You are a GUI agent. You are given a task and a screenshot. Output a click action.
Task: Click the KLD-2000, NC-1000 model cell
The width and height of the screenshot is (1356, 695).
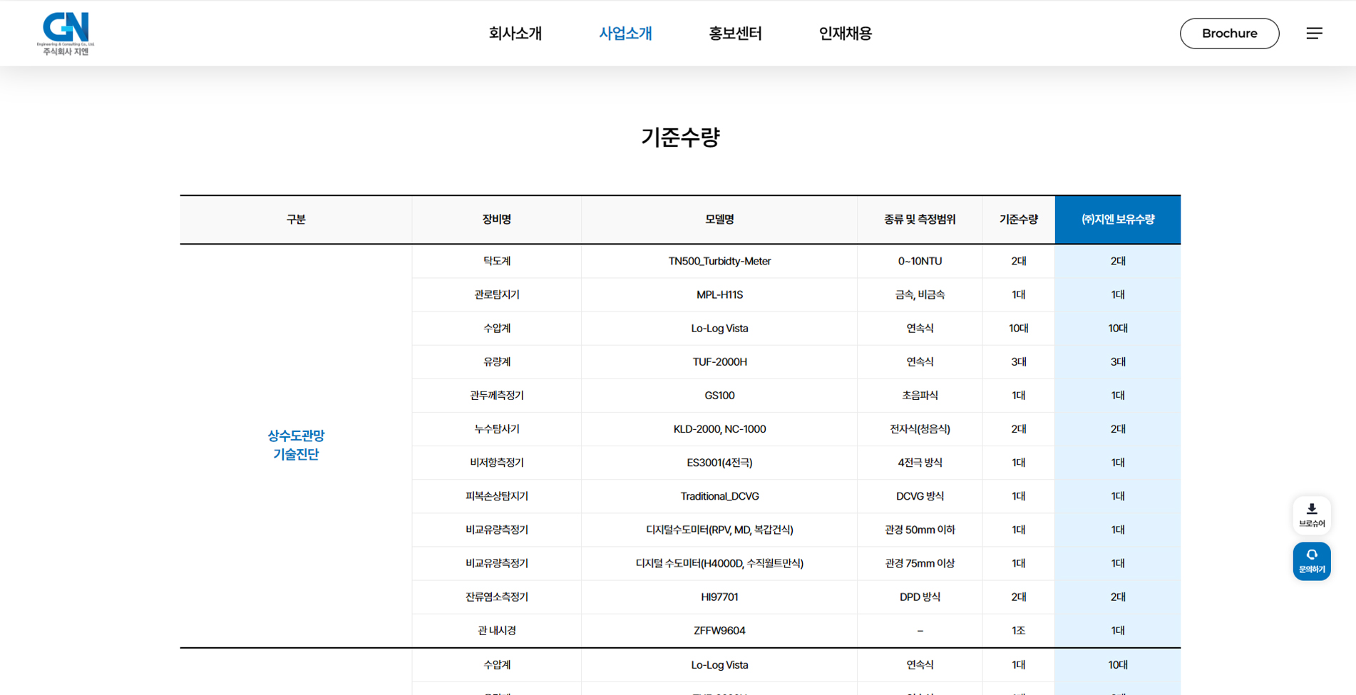coord(719,429)
